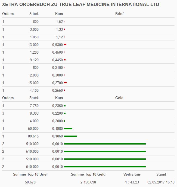Click the timestamp 02.05.2017 16:13
The height and width of the screenshot is (187, 177).
tap(161, 182)
